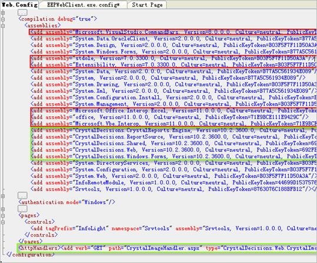
Task: Click the System.Data.OracleClient assembly line
Action: click(173, 39)
